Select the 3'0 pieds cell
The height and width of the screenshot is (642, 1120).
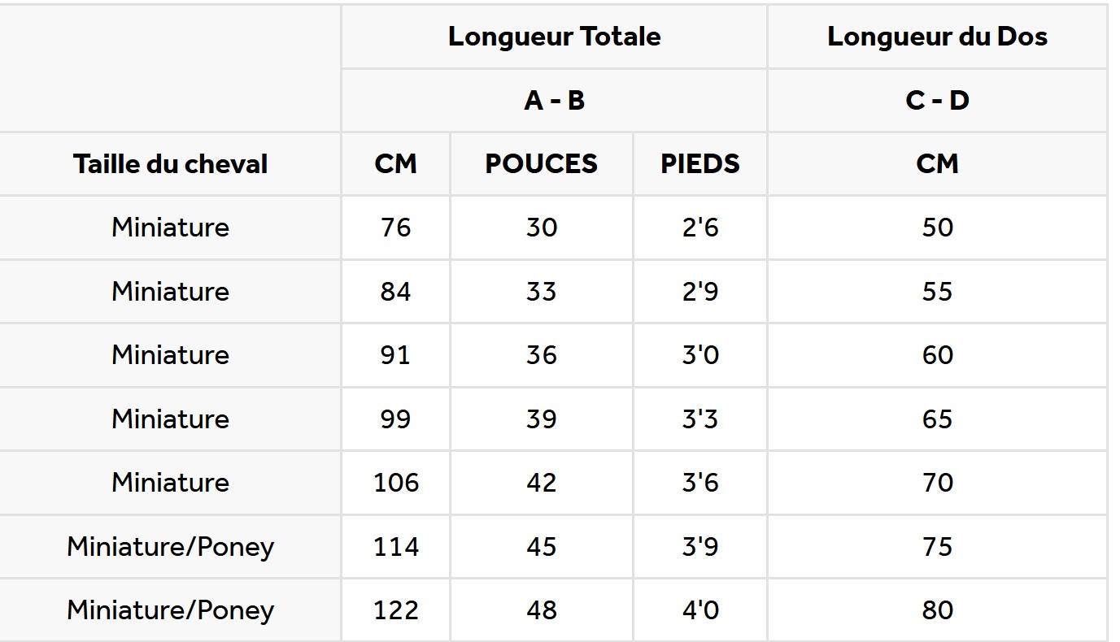click(x=700, y=355)
